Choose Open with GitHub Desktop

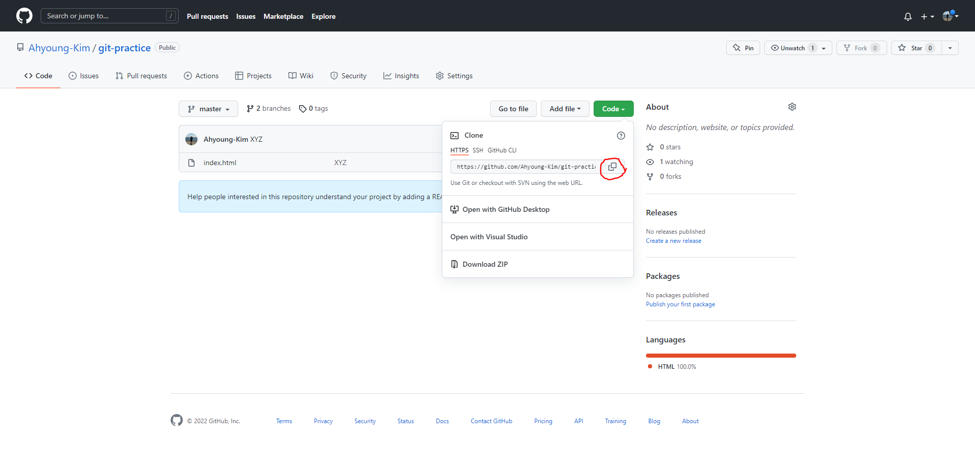tap(538, 209)
